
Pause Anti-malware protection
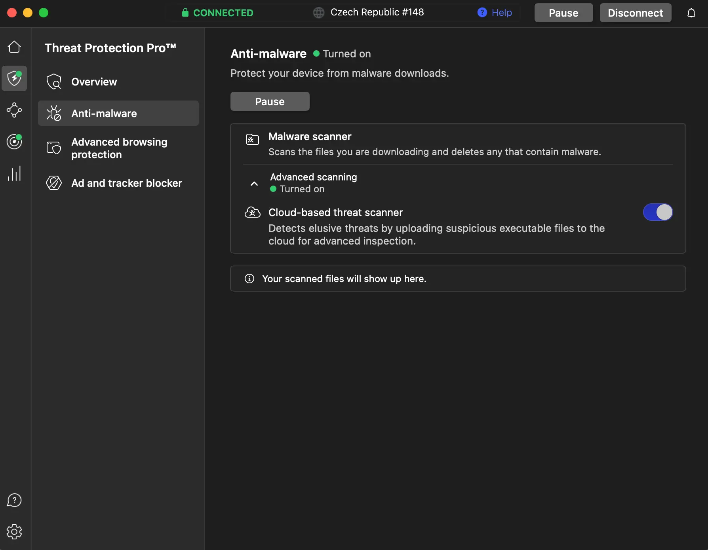click(x=270, y=102)
